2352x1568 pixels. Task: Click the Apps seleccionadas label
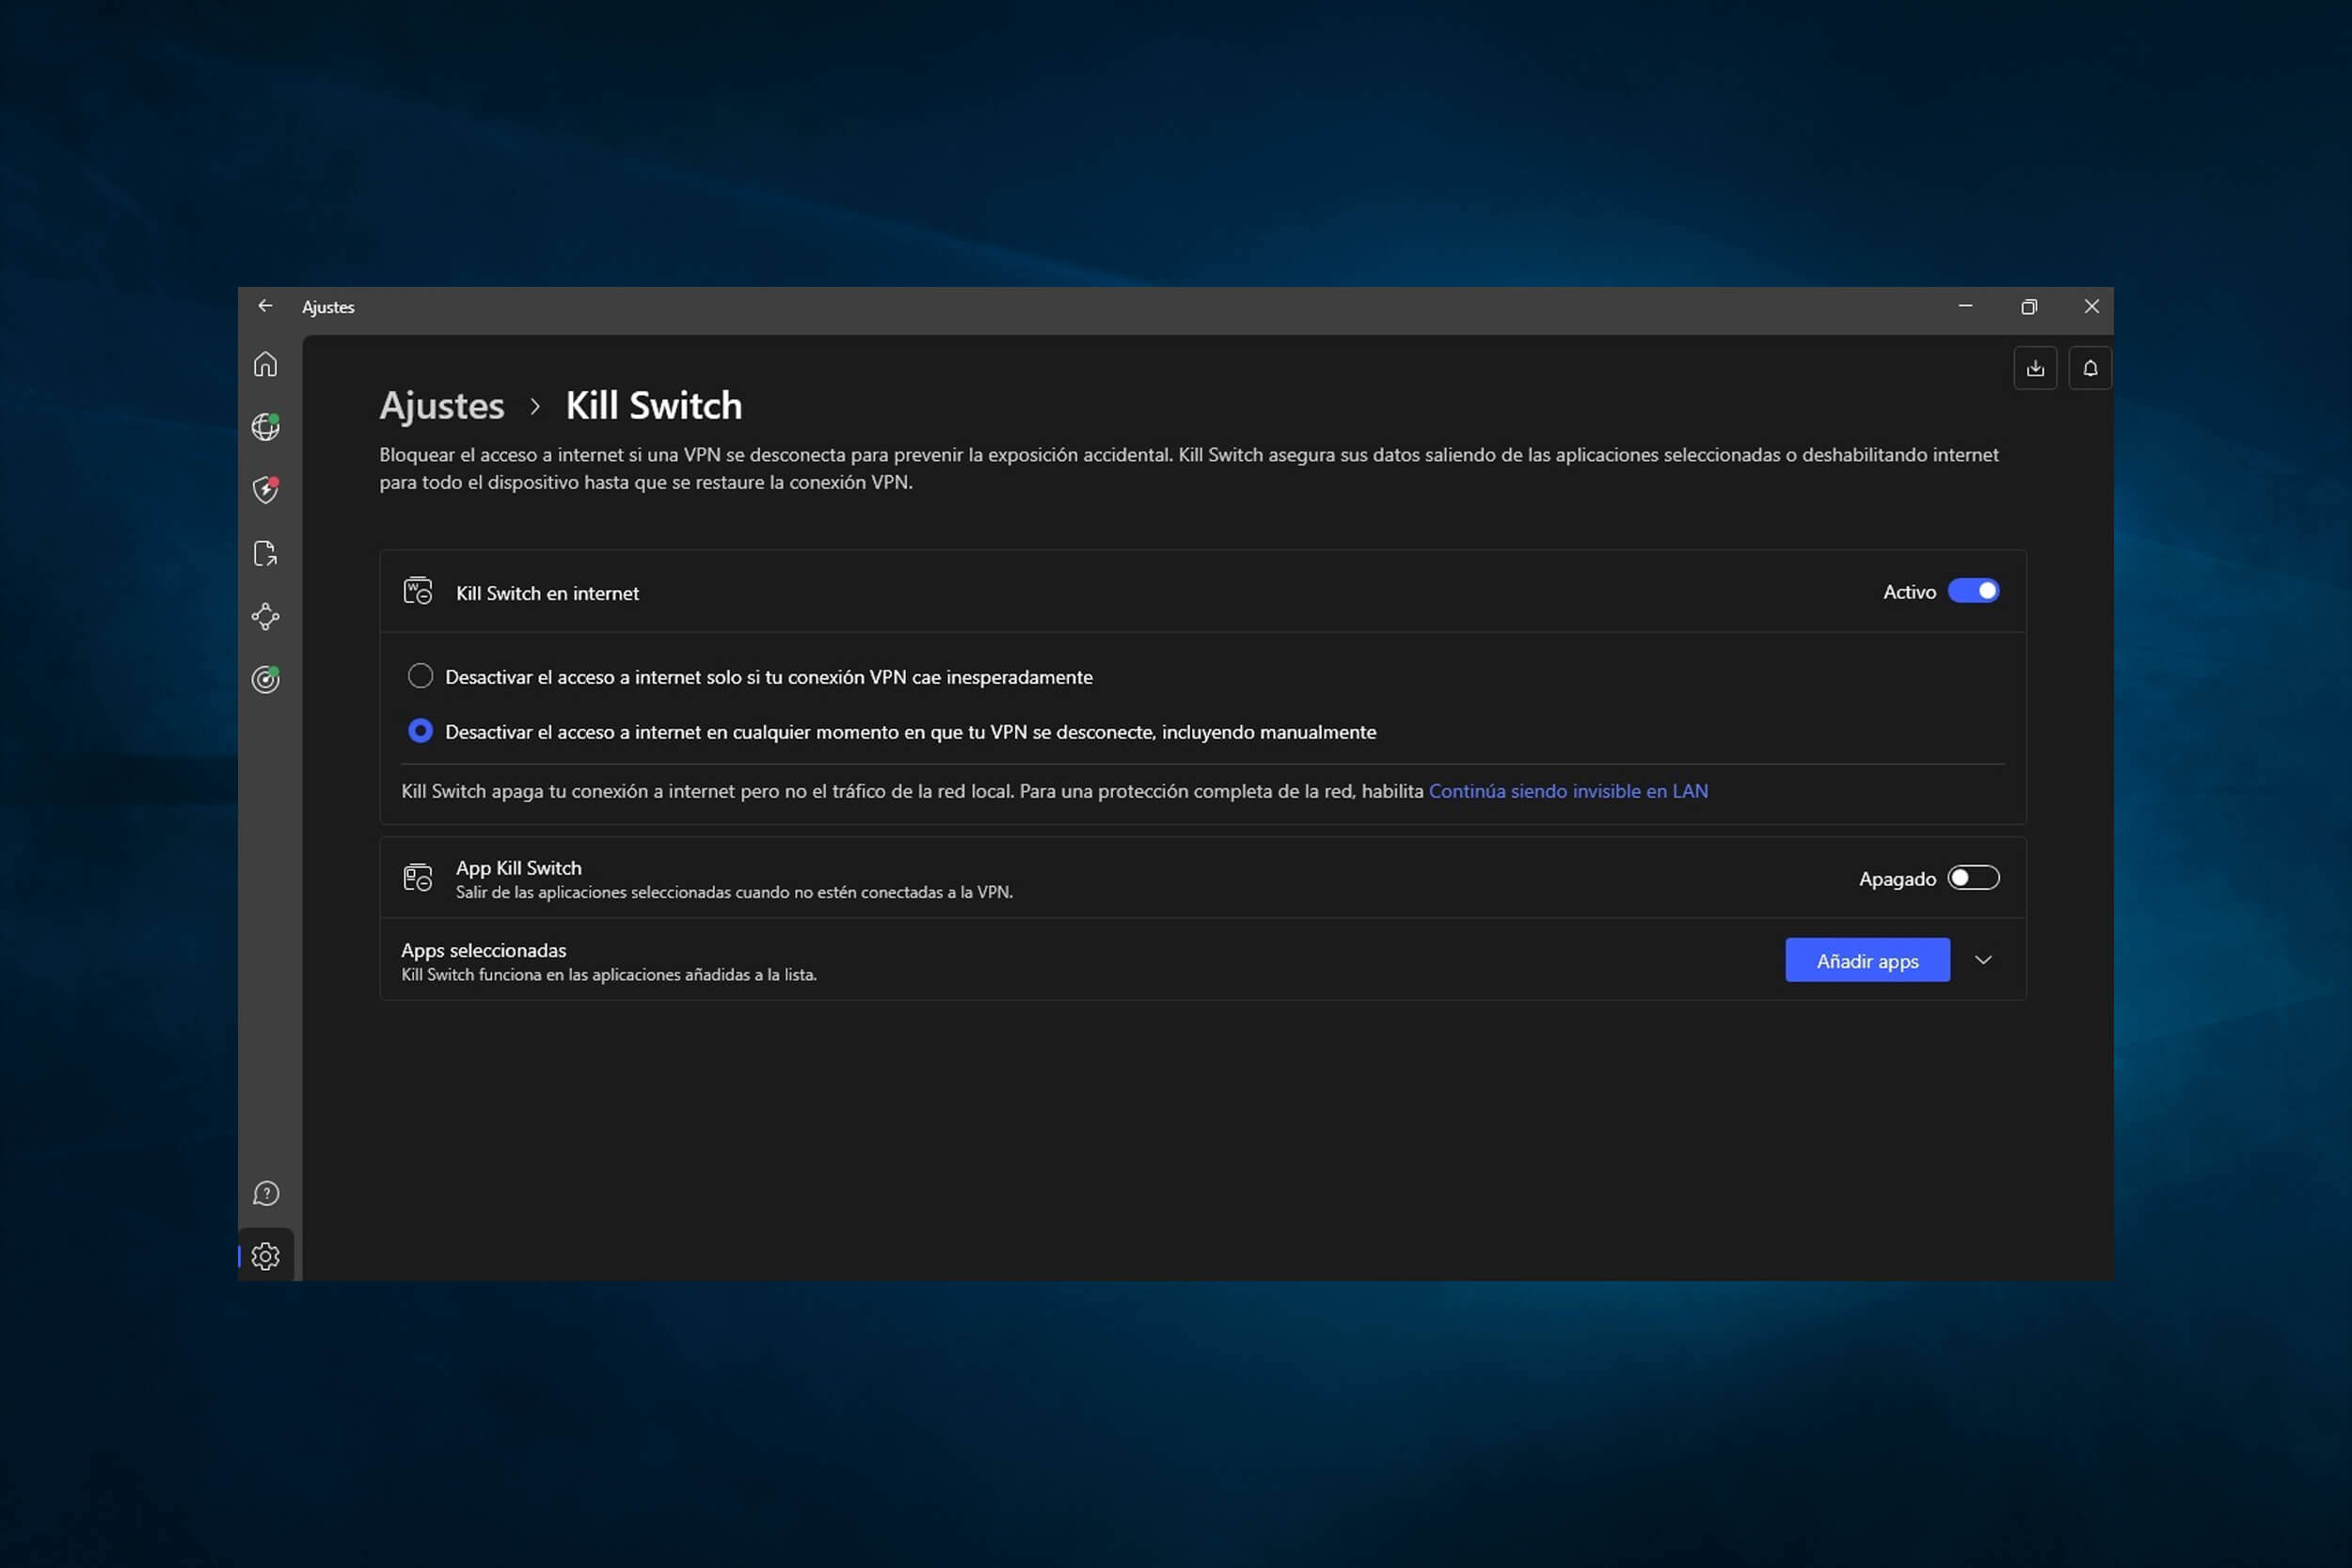[483, 950]
